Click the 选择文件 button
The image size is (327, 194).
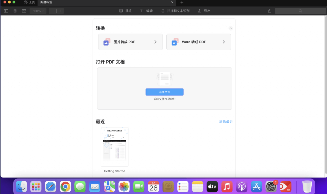[x=165, y=92]
